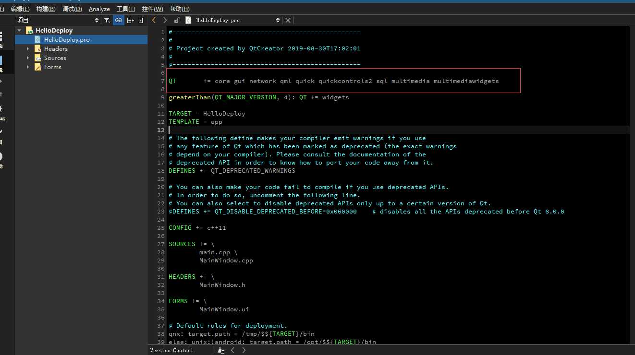This screenshot has height=355, width=635.
Task: Click '# Default rules for deployment.' comment
Action: 228,326
